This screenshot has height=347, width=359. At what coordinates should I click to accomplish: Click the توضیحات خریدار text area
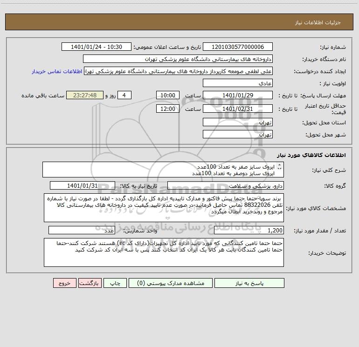pos(164,252)
